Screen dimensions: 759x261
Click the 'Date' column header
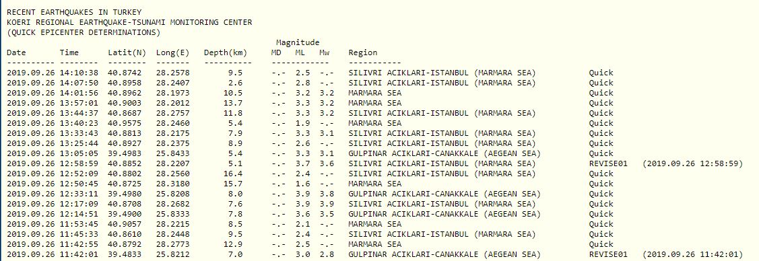(x=16, y=52)
